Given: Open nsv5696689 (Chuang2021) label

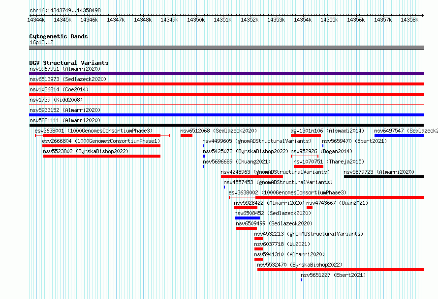Looking at the screenshot, I should [237, 162].
